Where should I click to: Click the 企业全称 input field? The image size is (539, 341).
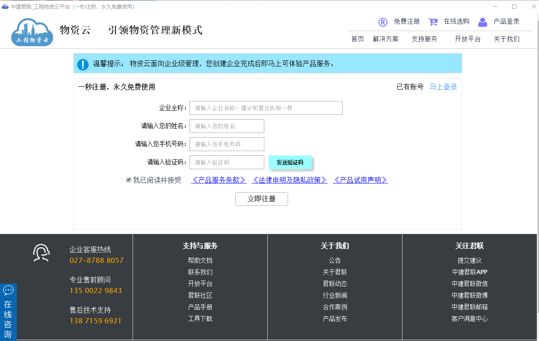click(x=266, y=107)
